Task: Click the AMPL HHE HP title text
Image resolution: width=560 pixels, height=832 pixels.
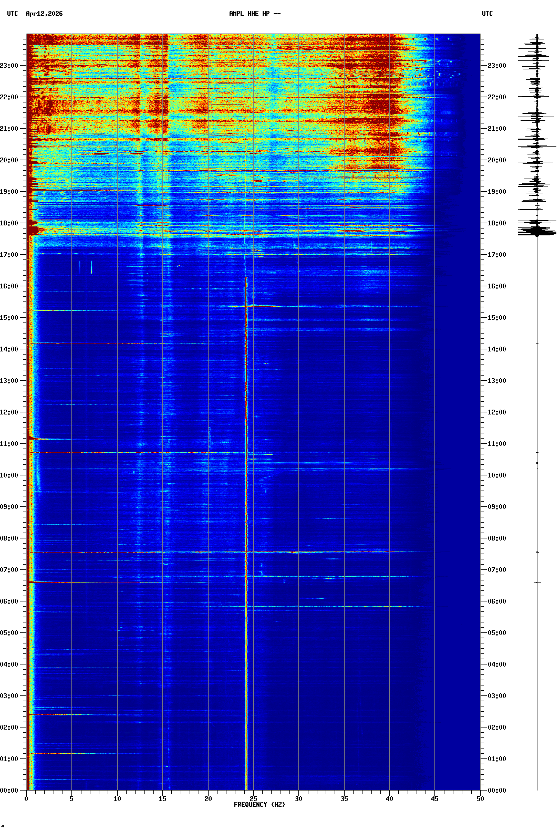Action: tap(255, 14)
